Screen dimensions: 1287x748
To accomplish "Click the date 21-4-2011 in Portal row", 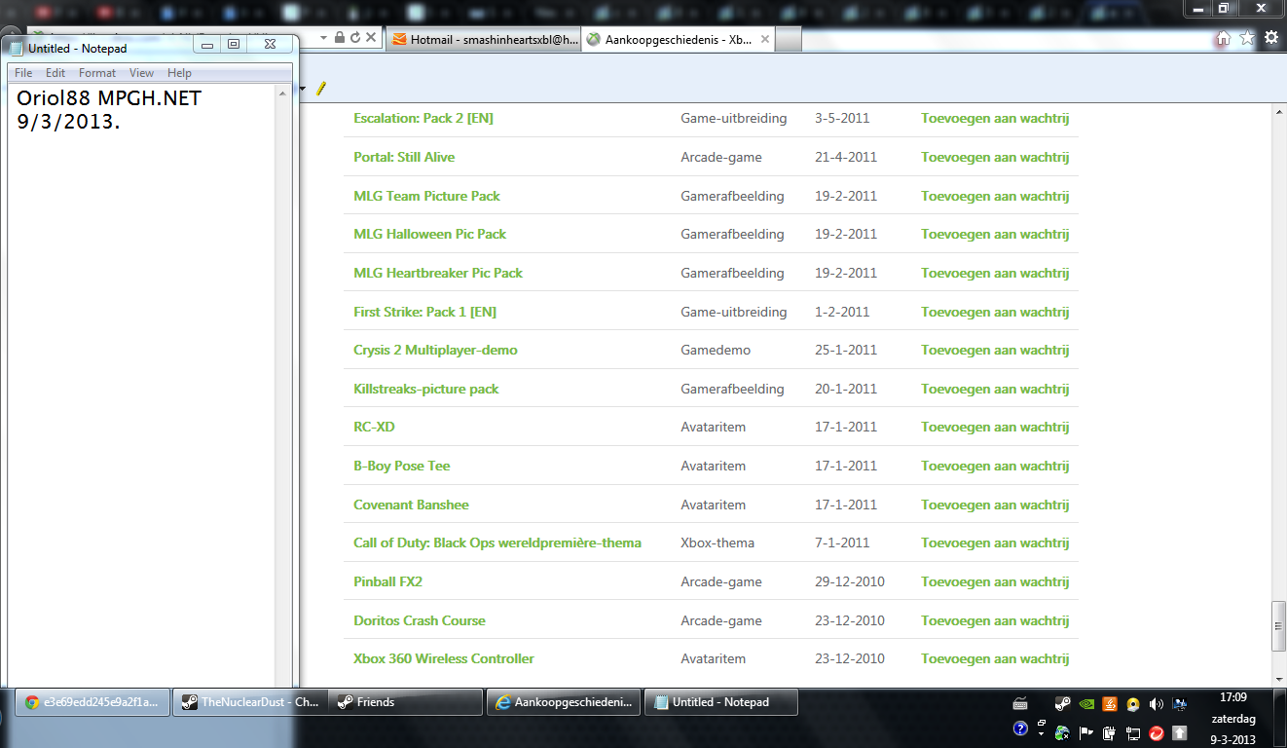I will (846, 157).
